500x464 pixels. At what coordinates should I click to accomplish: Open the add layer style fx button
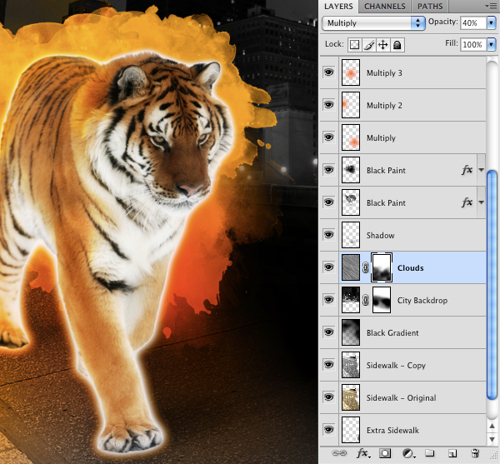[362, 453]
